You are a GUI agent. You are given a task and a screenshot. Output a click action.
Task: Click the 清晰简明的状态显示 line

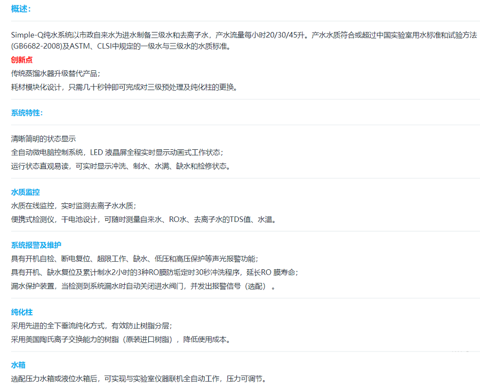tap(43, 139)
